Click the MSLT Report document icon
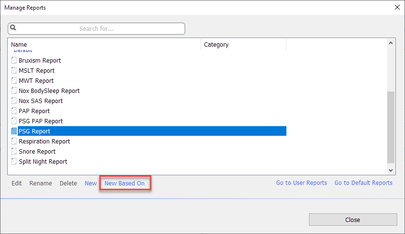 click(x=14, y=70)
